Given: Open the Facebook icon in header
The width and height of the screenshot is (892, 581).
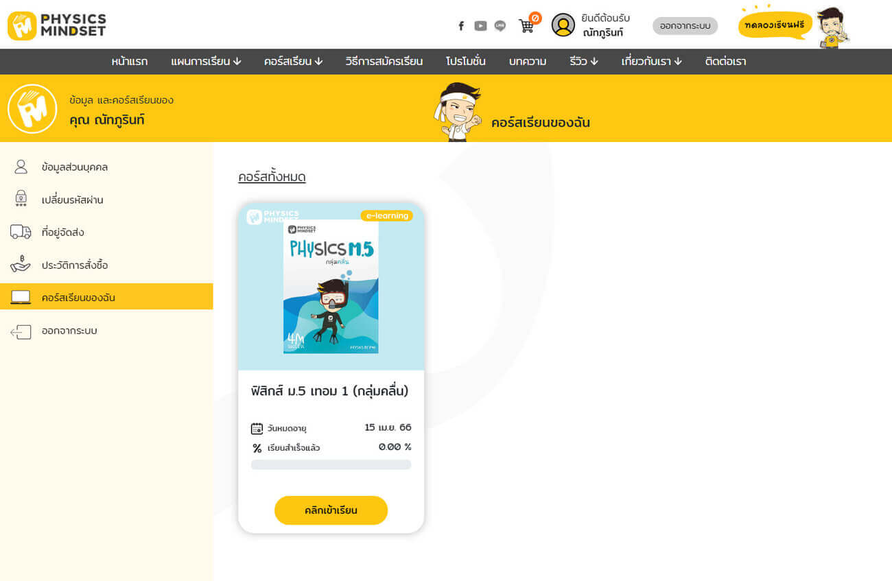Looking at the screenshot, I should (461, 26).
